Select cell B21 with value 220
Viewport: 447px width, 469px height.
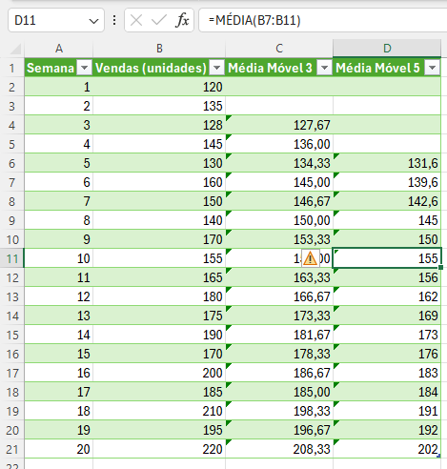pyautogui.click(x=159, y=449)
